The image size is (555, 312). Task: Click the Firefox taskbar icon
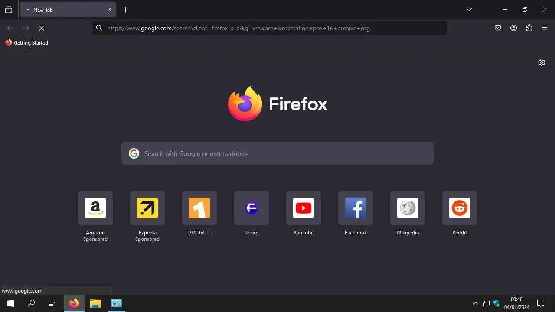[74, 303]
